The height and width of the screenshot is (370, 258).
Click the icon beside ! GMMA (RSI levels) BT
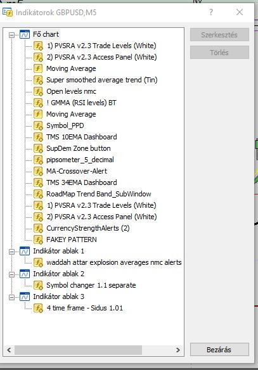[38, 103]
